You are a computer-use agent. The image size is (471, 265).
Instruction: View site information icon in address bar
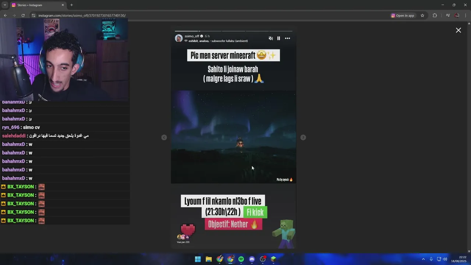pos(33,15)
